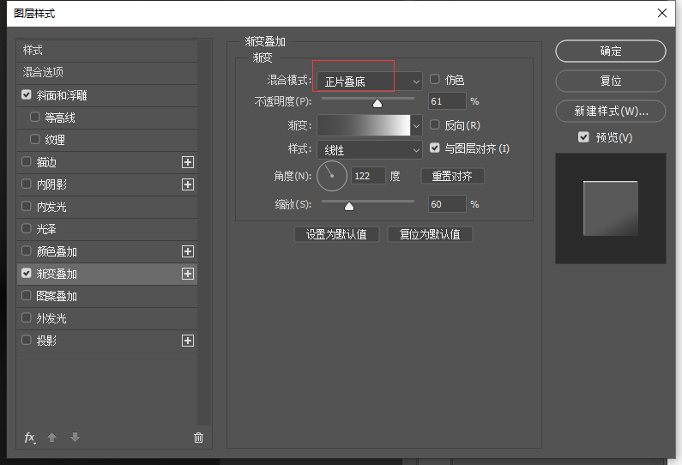Enable the 颜色叠加 checkbox
This screenshot has width=682, height=465.
pyautogui.click(x=27, y=251)
